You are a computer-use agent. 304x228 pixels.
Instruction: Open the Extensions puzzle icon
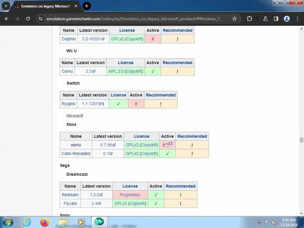[x=249, y=19]
